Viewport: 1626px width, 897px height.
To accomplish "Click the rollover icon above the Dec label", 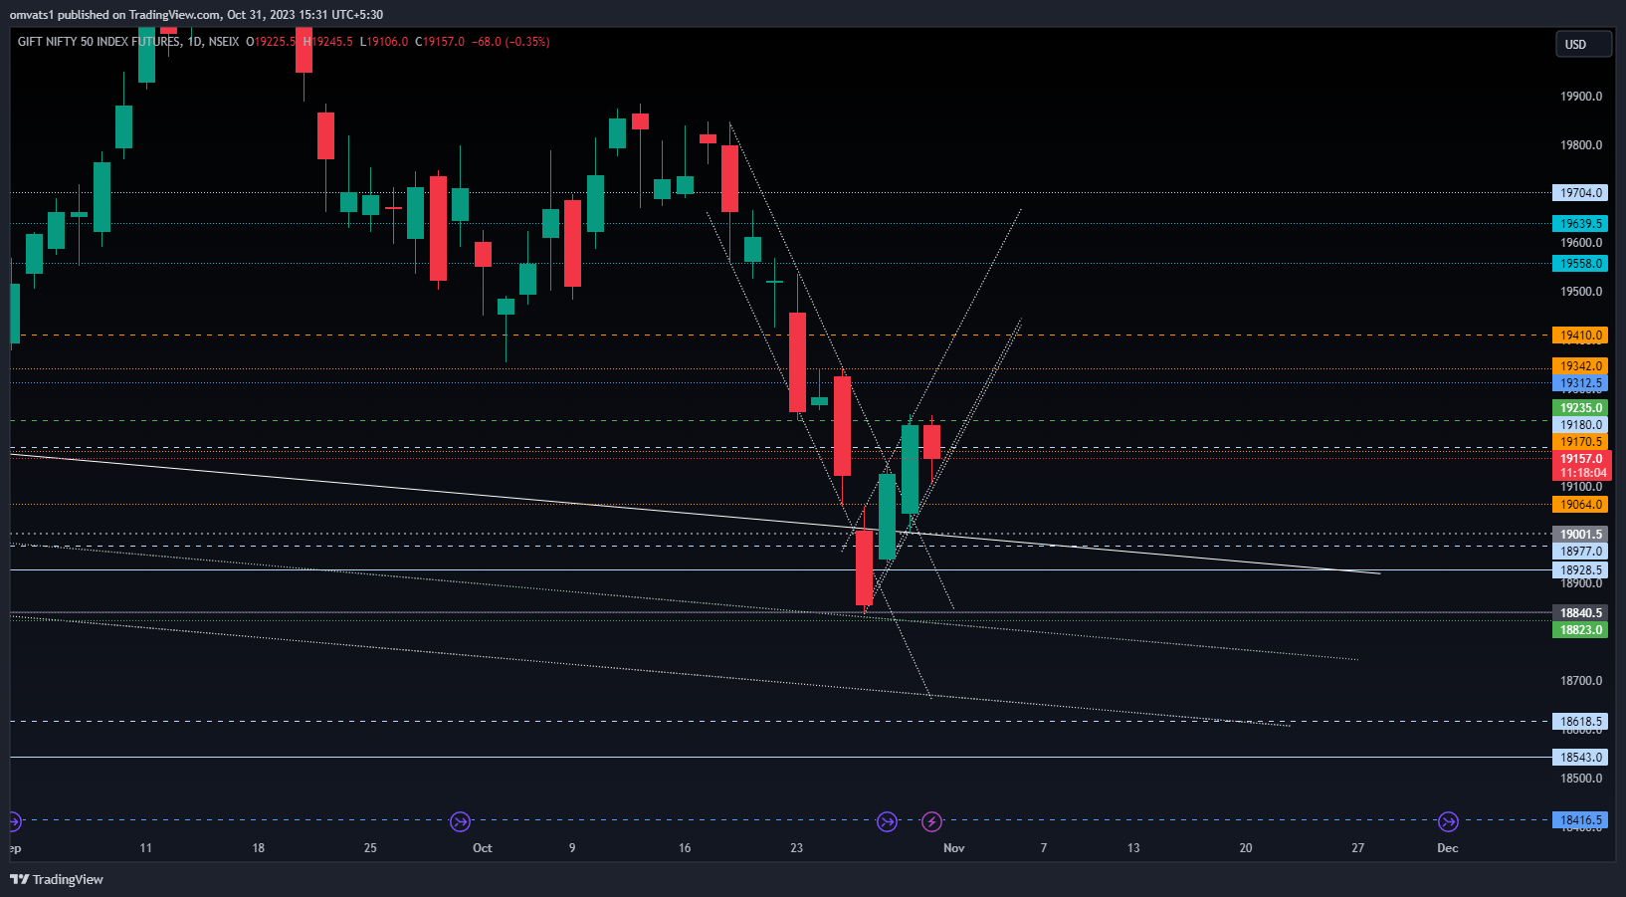I will (x=1448, y=821).
